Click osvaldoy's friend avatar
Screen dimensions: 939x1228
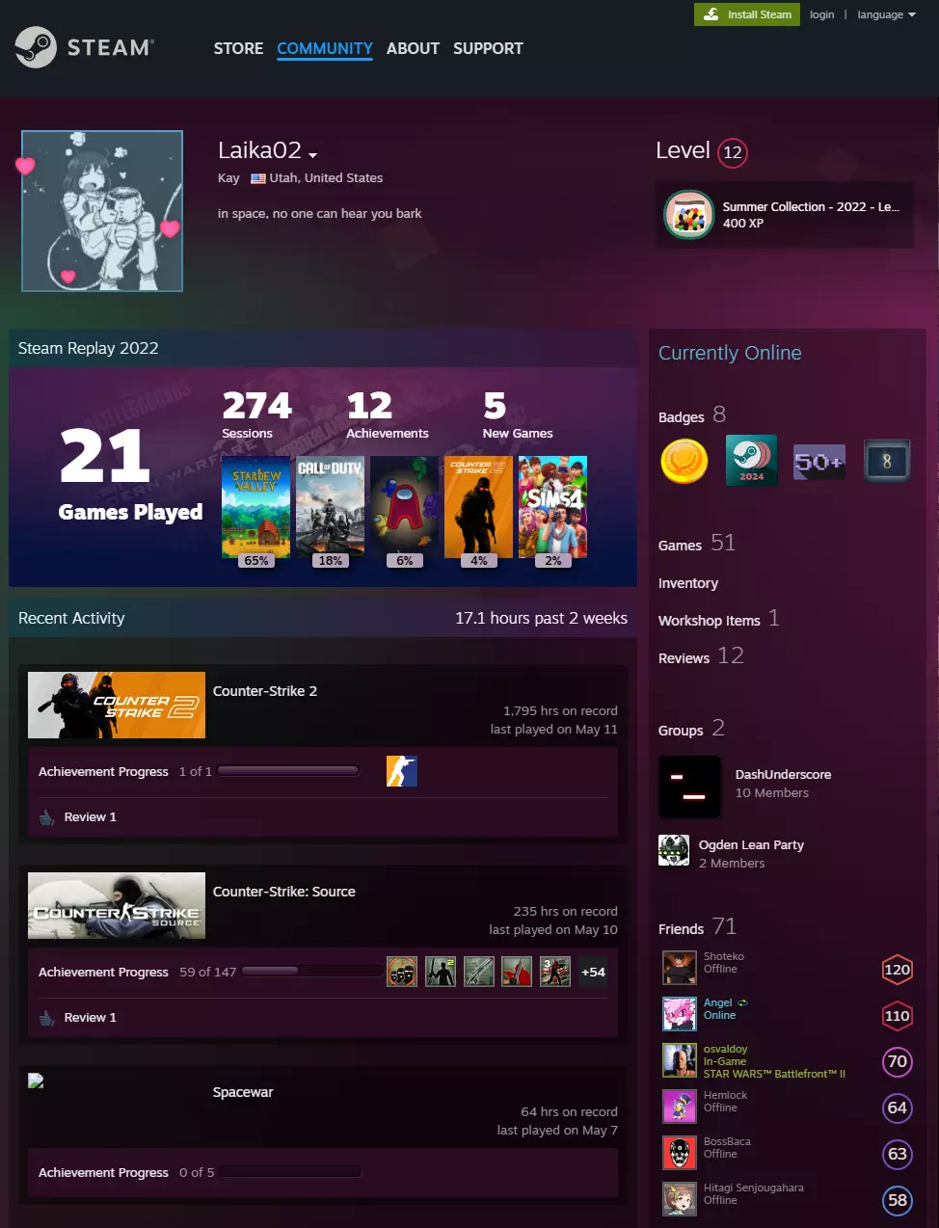pyautogui.click(x=680, y=1060)
